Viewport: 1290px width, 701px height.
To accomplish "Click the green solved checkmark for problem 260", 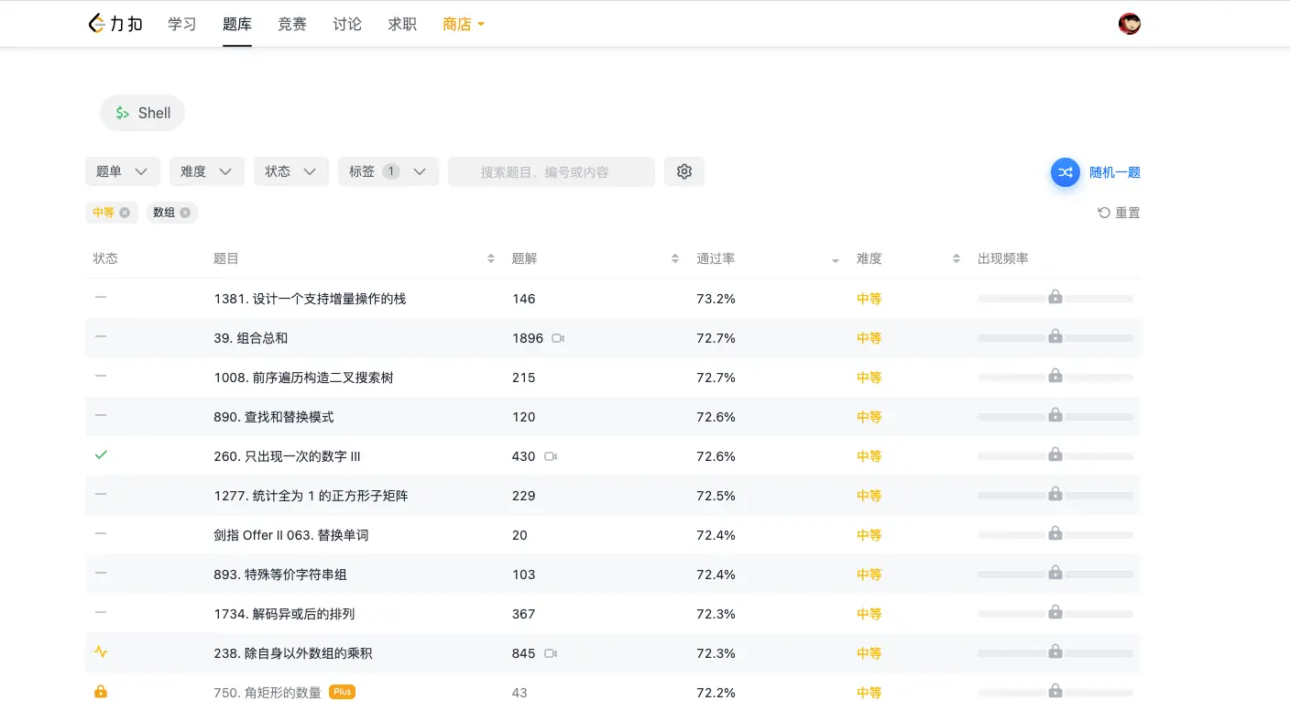I will click(x=101, y=455).
